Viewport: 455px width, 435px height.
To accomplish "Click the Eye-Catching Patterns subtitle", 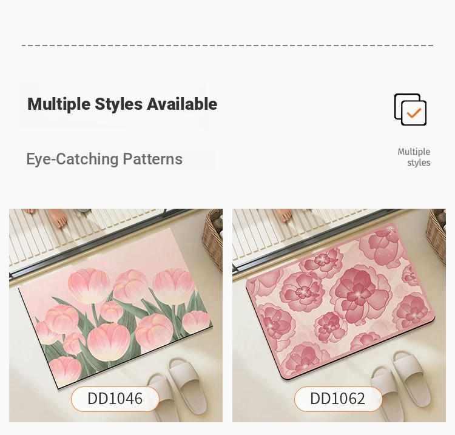I will coord(104,159).
